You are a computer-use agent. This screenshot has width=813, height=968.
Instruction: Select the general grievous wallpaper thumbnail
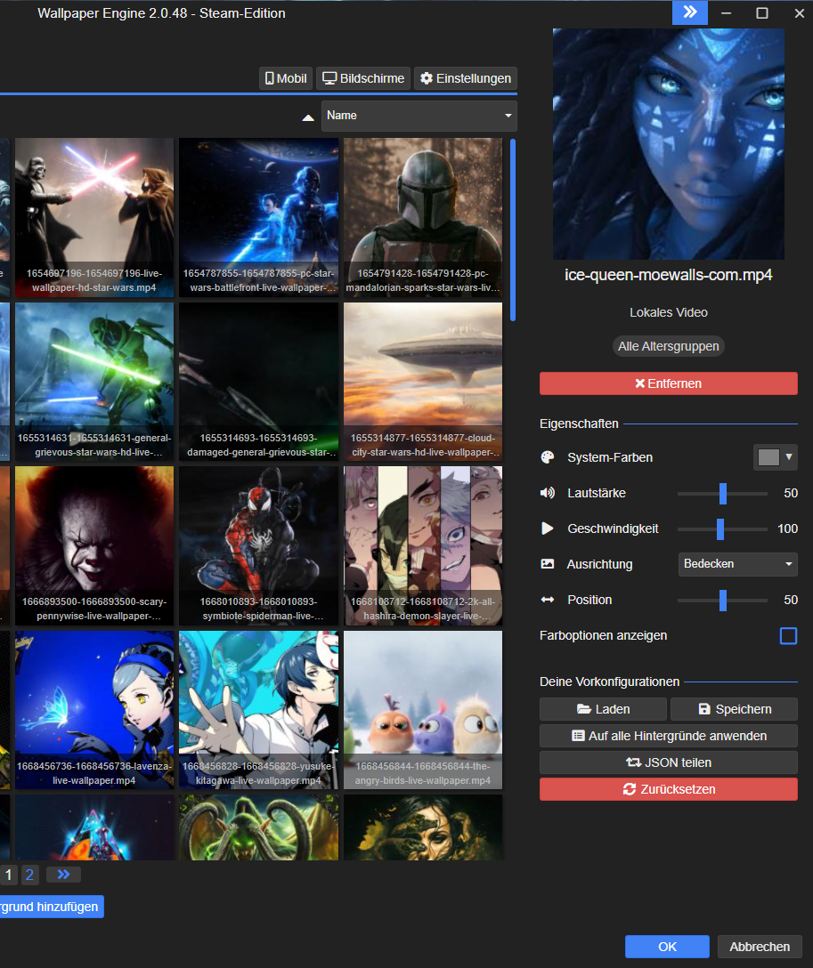point(94,382)
